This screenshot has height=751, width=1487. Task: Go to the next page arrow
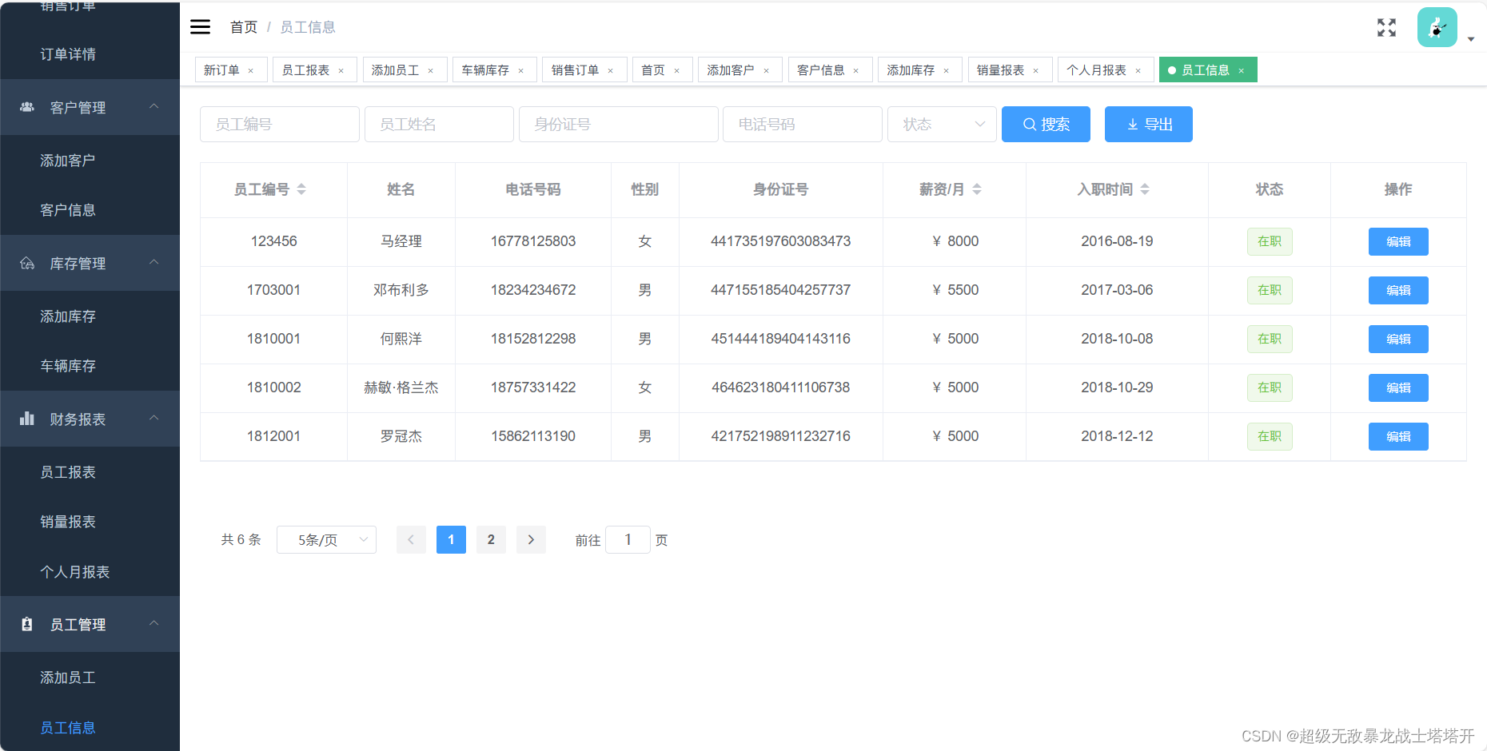coord(531,540)
